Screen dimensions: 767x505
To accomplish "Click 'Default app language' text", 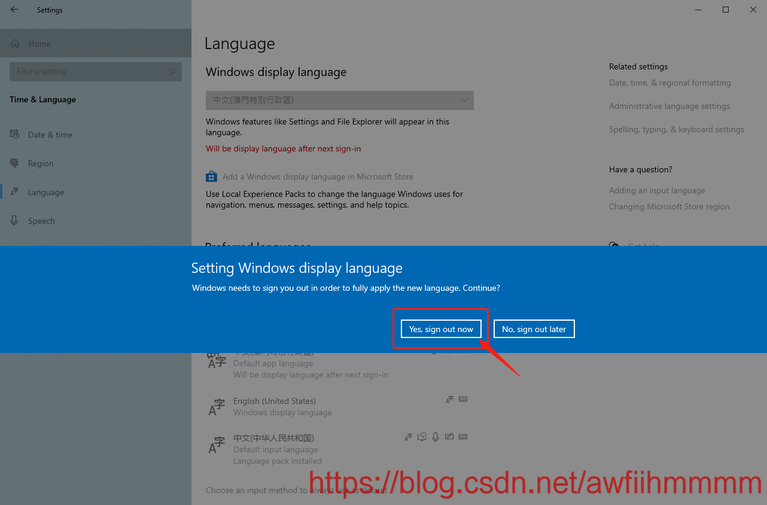I will (273, 363).
